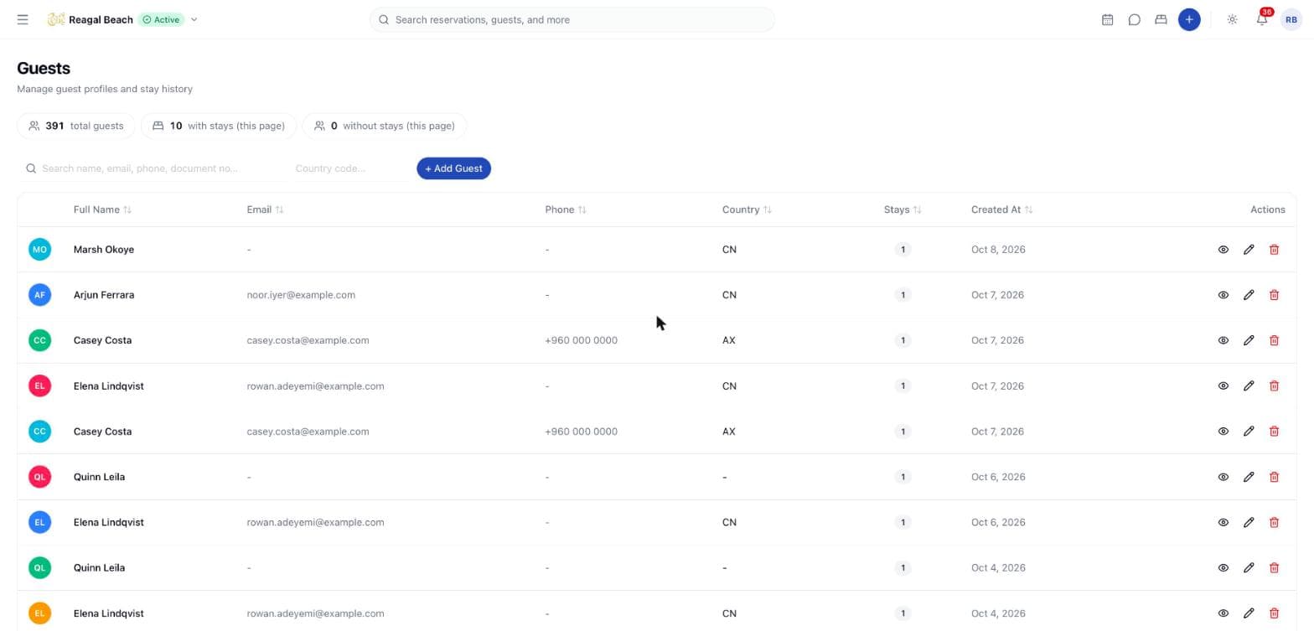Delete Quinn Leila Oct 6 row trash icon
The image size is (1314, 631).
click(x=1274, y=477)
